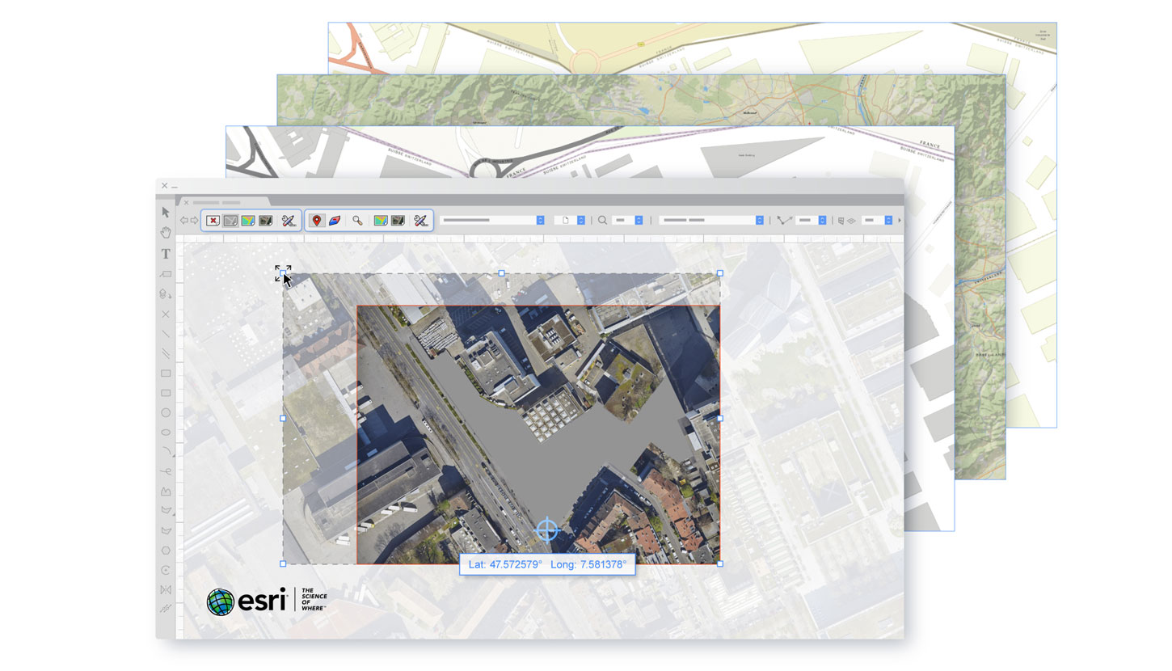Select the Paint Bucket tool
Screen dimensions: 1172x671
tap(166, 294)
